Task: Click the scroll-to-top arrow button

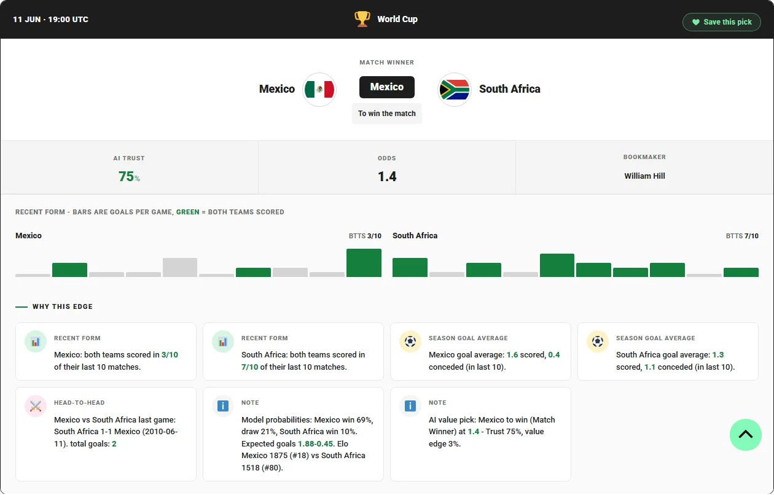Action: coord(746,434)
